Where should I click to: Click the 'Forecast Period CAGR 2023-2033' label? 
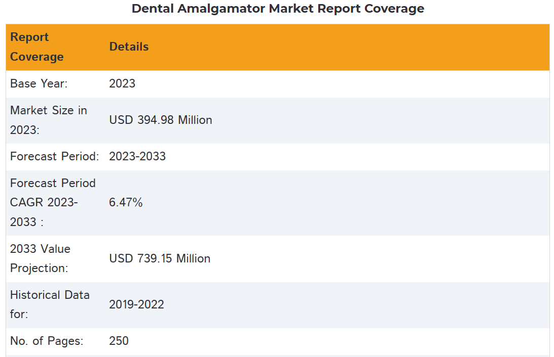(x=53, y=202)
